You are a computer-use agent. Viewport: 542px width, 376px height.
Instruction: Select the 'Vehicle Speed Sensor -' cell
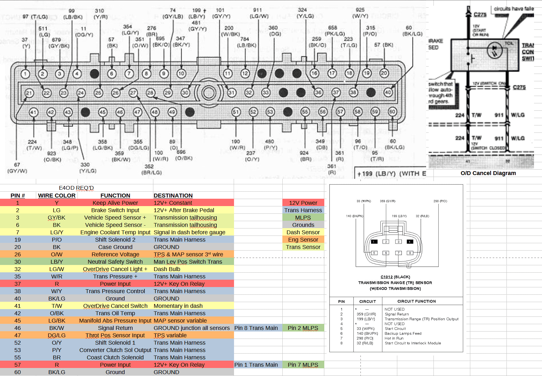[115, 225]
